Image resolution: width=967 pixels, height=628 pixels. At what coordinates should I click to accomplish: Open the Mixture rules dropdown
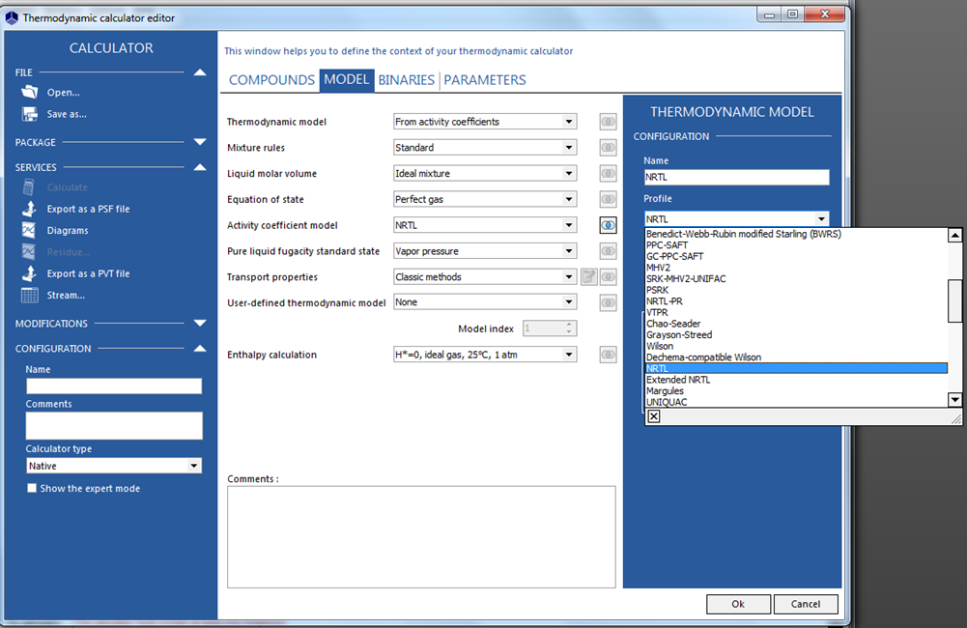(569, 148)
